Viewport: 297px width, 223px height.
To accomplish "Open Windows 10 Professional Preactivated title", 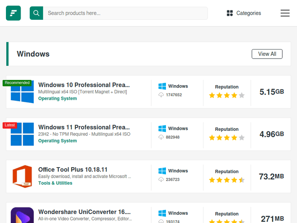I will [x=84, y=85].
